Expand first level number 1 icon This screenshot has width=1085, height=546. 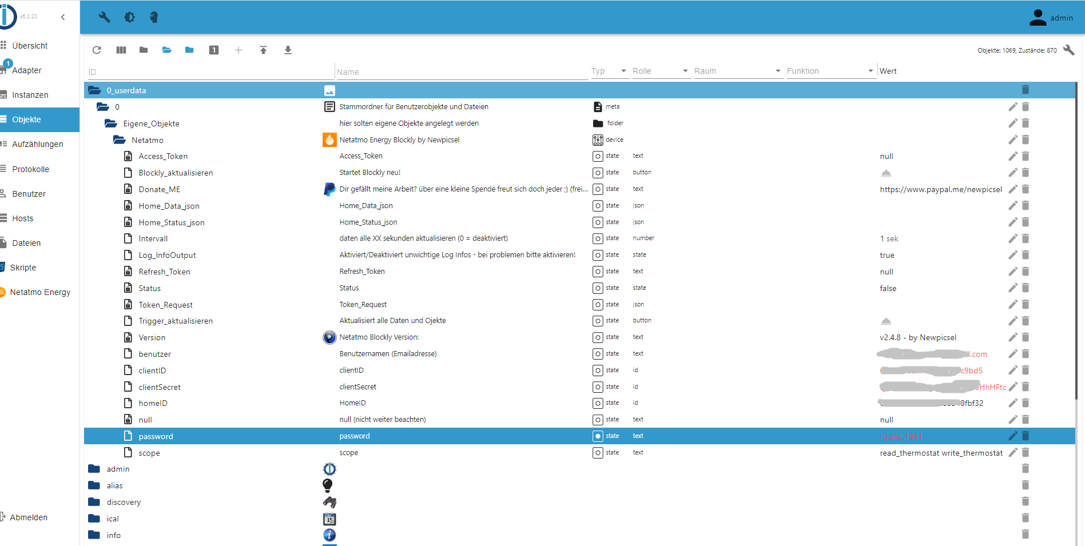tap(214, 50)
